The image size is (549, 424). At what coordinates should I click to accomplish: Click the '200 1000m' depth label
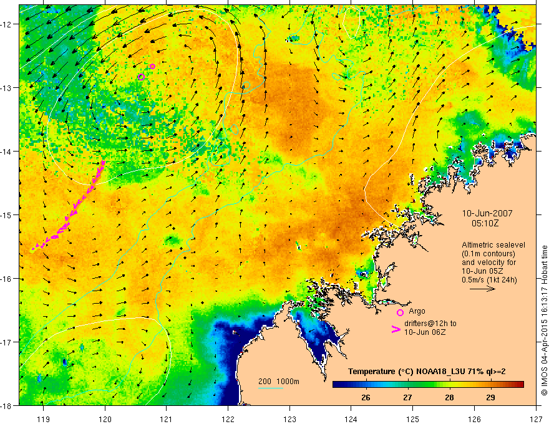279,382
